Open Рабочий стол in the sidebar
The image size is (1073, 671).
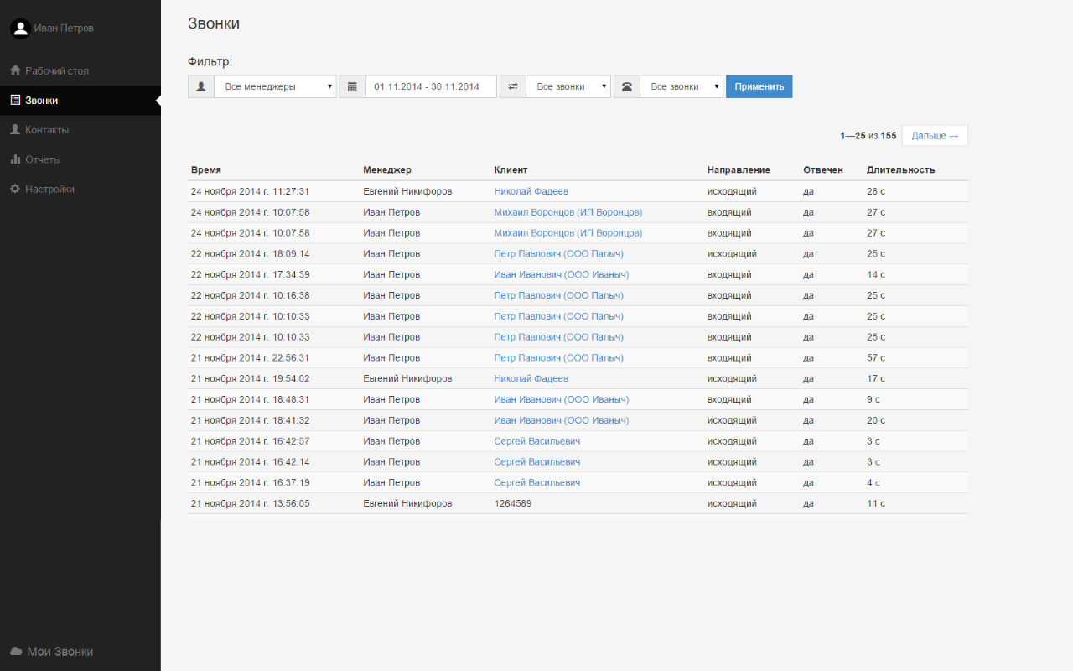(80, 71)
